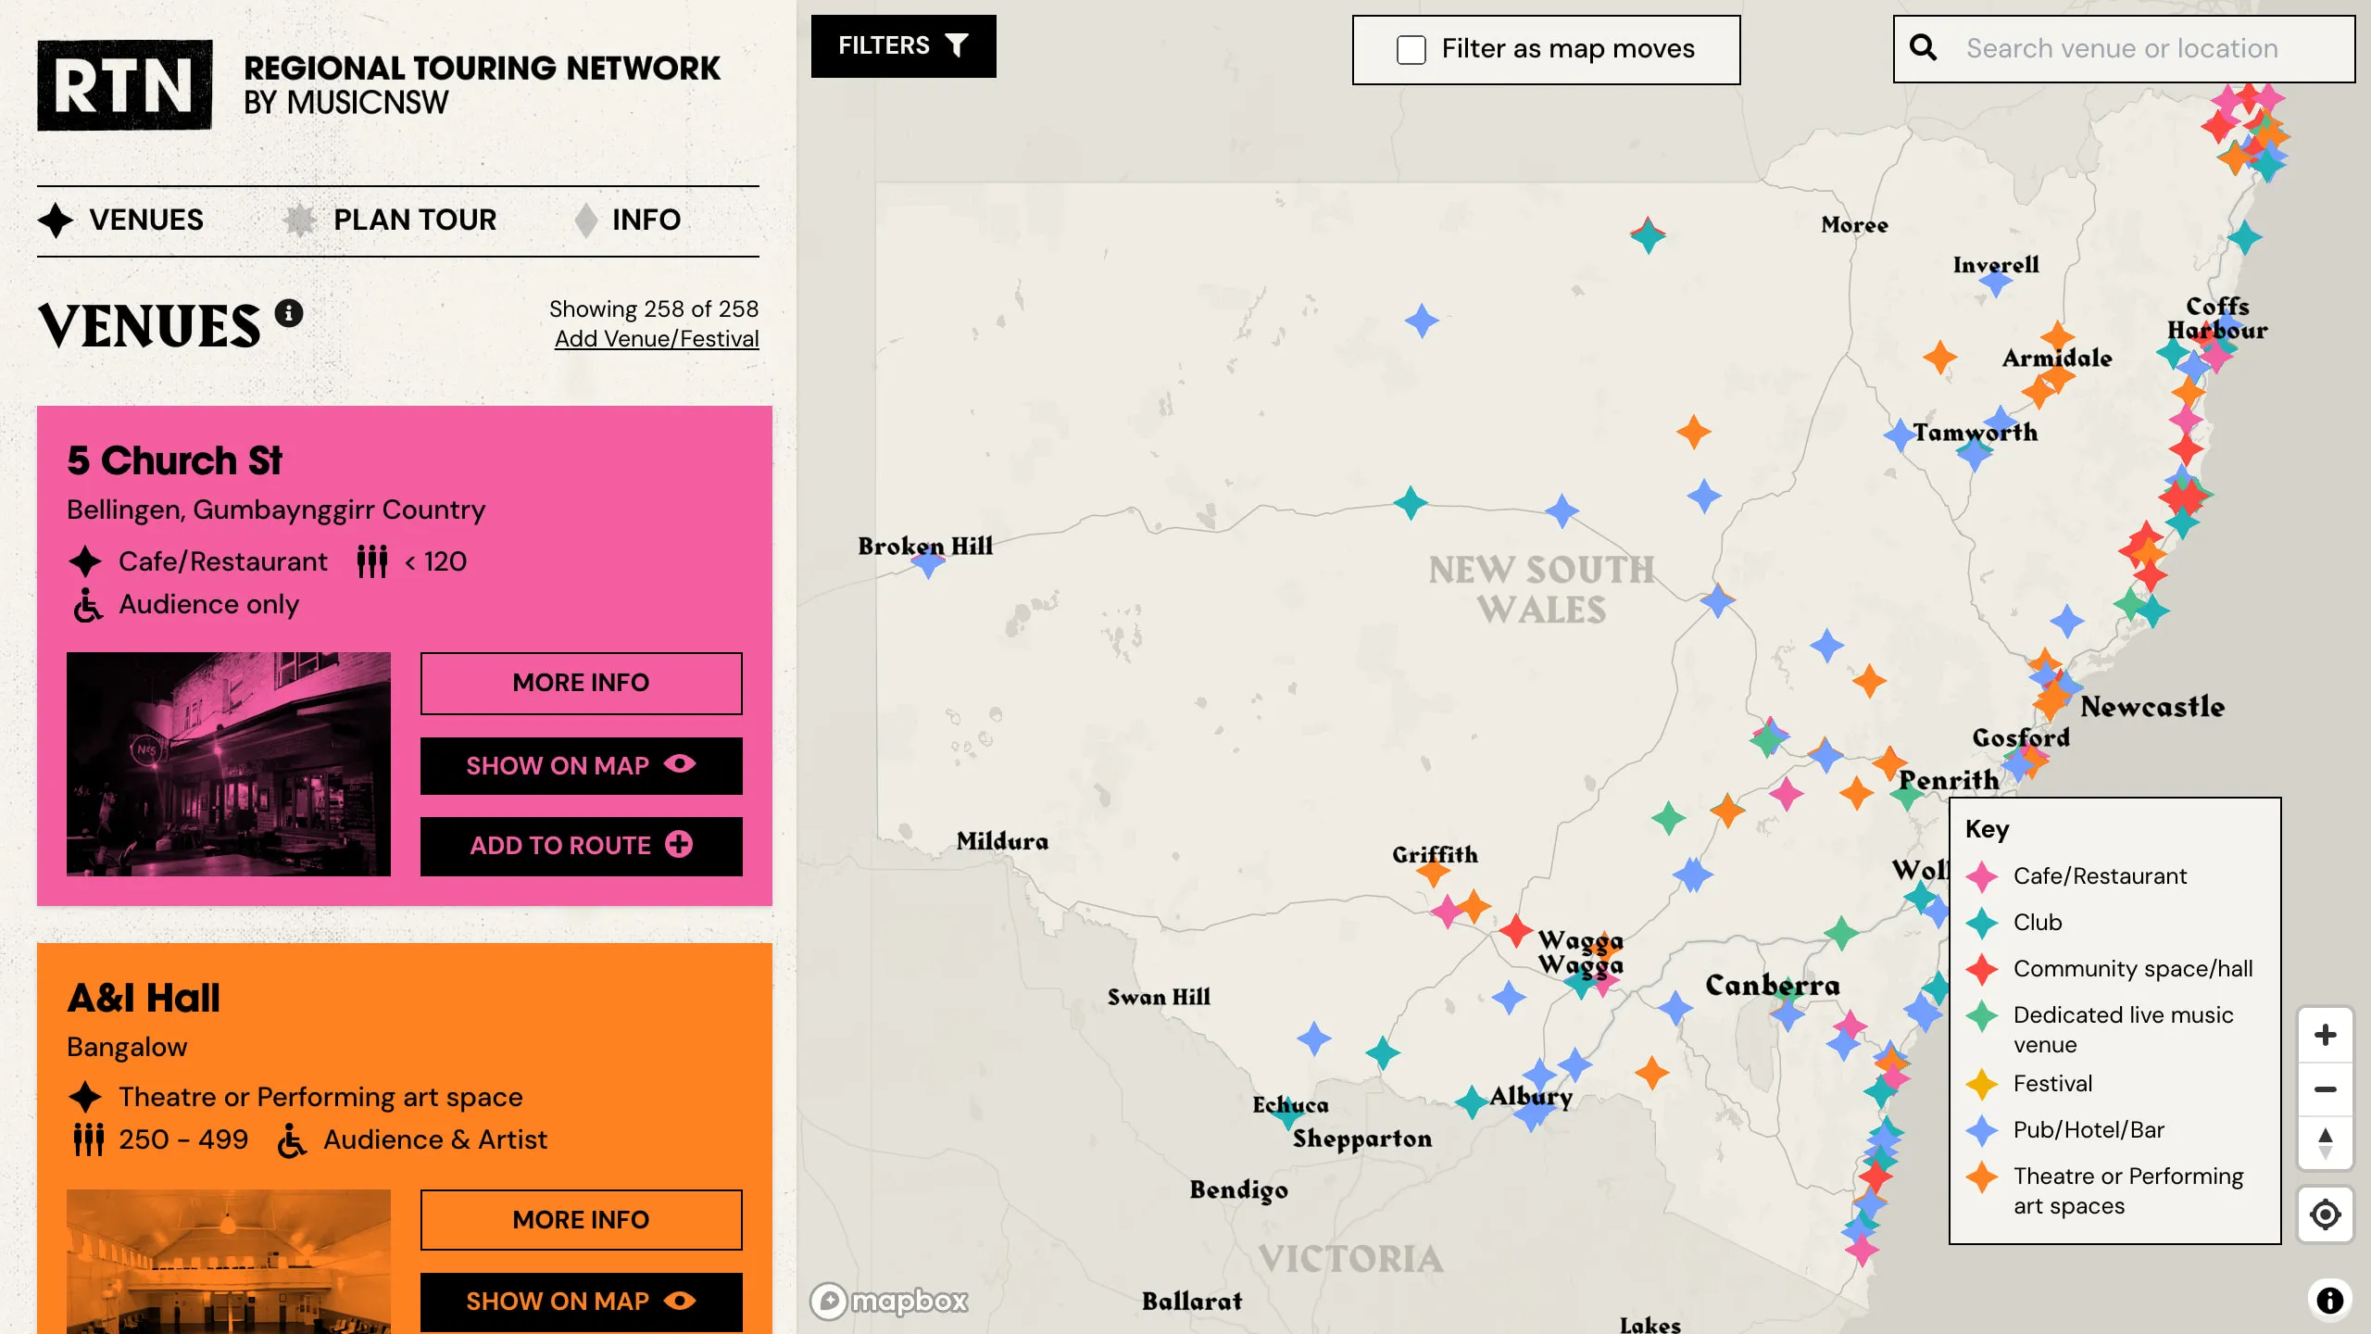Click the teal marker near Echuca

[x=1287, y=1113]
